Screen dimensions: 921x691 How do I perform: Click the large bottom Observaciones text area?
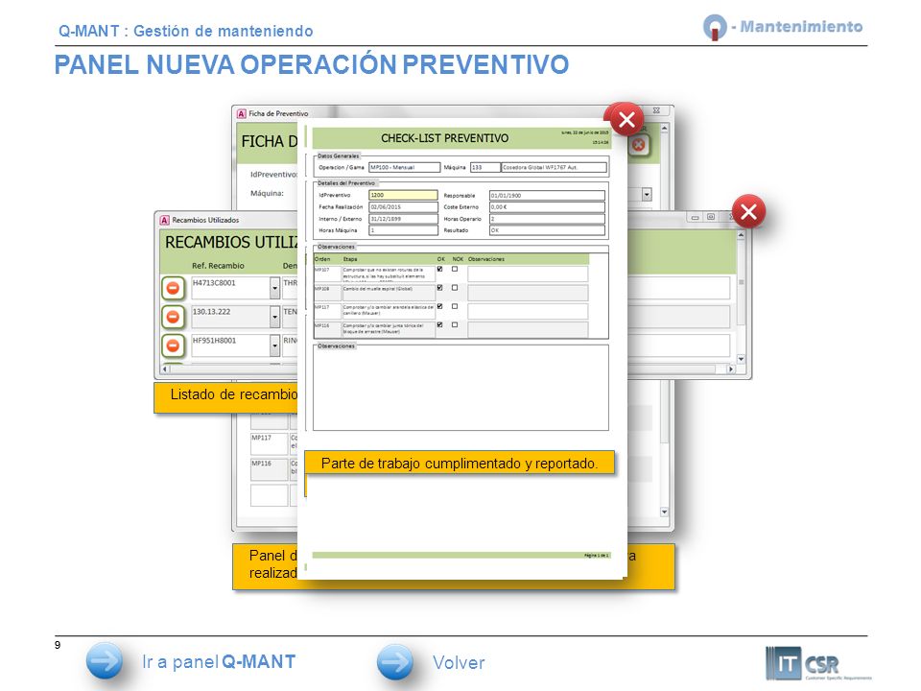click(x=460, y=388)
